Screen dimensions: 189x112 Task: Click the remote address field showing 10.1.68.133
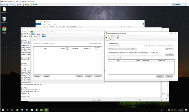pyautogui.click(x=179, y=4)
